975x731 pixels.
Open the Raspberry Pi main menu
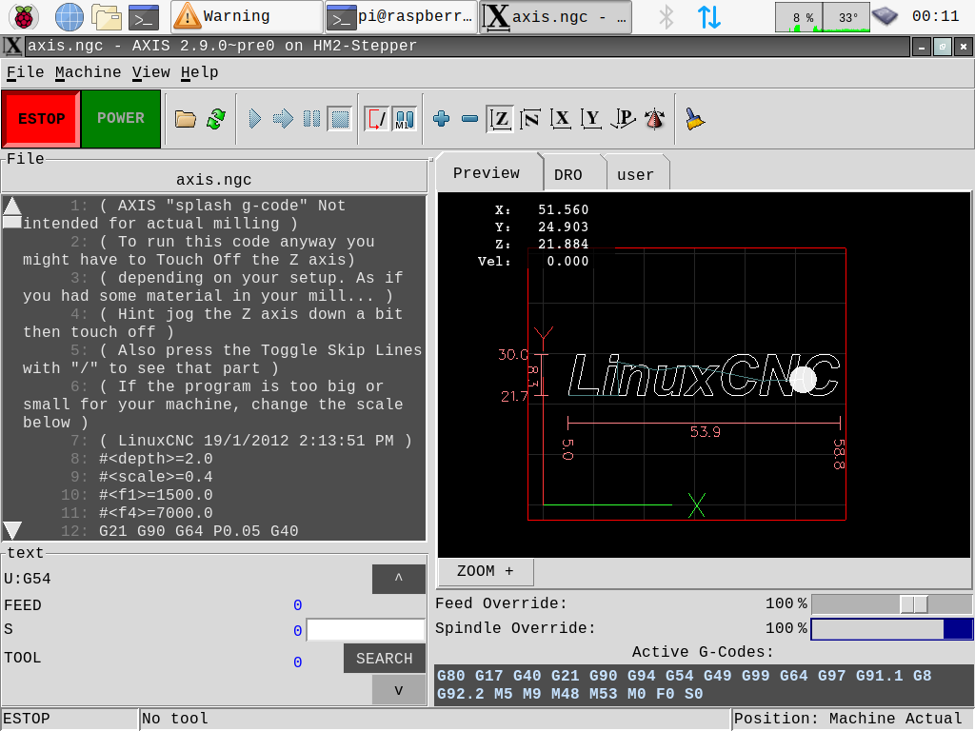point(24,17)
